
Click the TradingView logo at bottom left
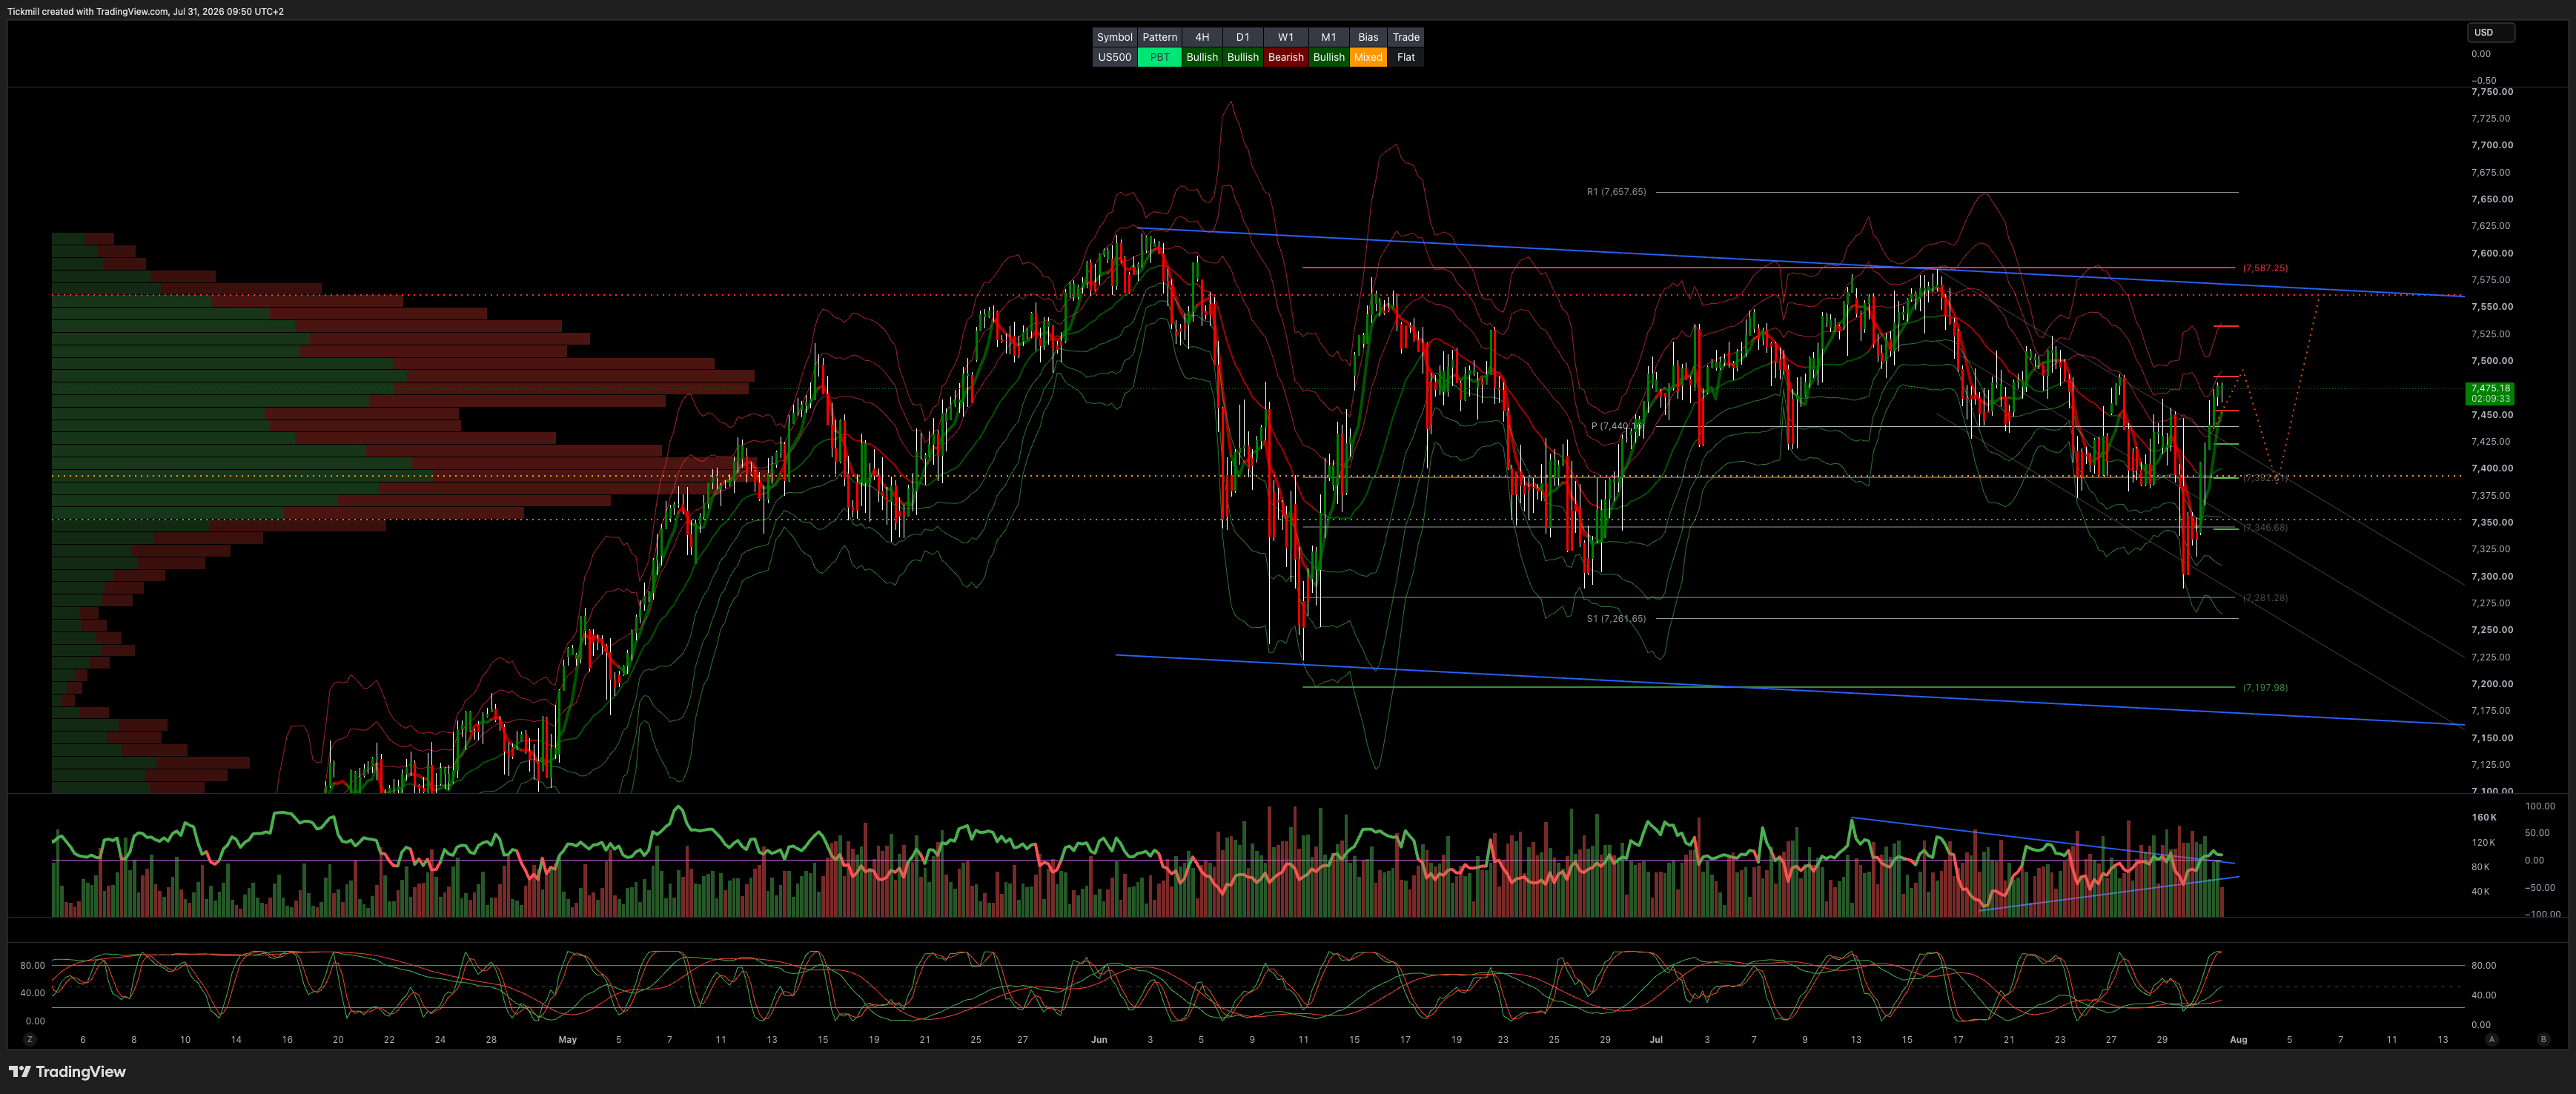click(67, 1071)
